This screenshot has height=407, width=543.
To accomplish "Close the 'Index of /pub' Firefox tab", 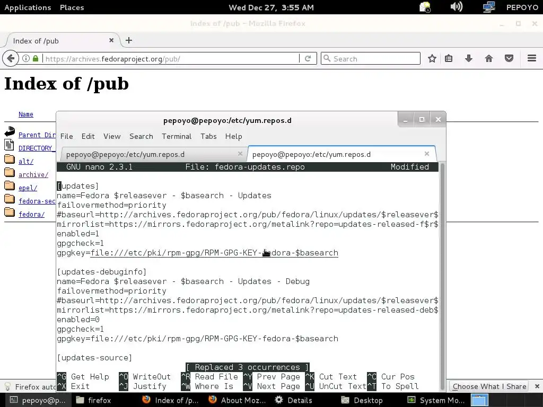I will coord(111,40).
